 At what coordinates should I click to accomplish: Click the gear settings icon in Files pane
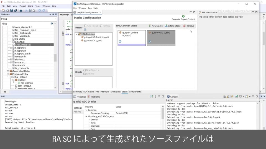(52, 23)
